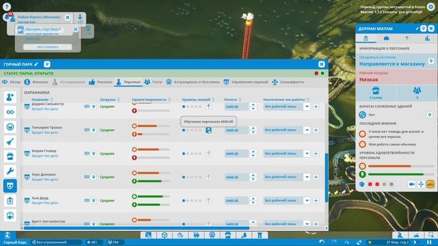Sort guards by Название column
This screenshot has width=438, height=246.
pos(42,100)
